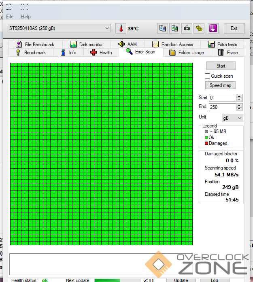Open the File menu

tap(10, 17)
